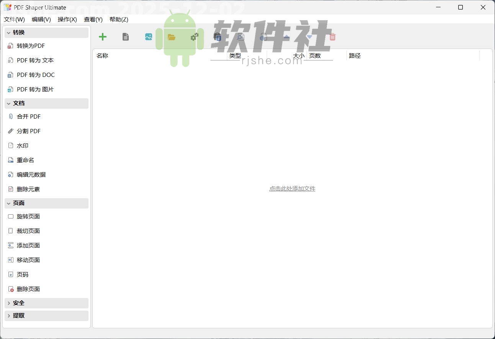Select the 水印 watermark tool
The image size is (495, 339).
[22, 145]
